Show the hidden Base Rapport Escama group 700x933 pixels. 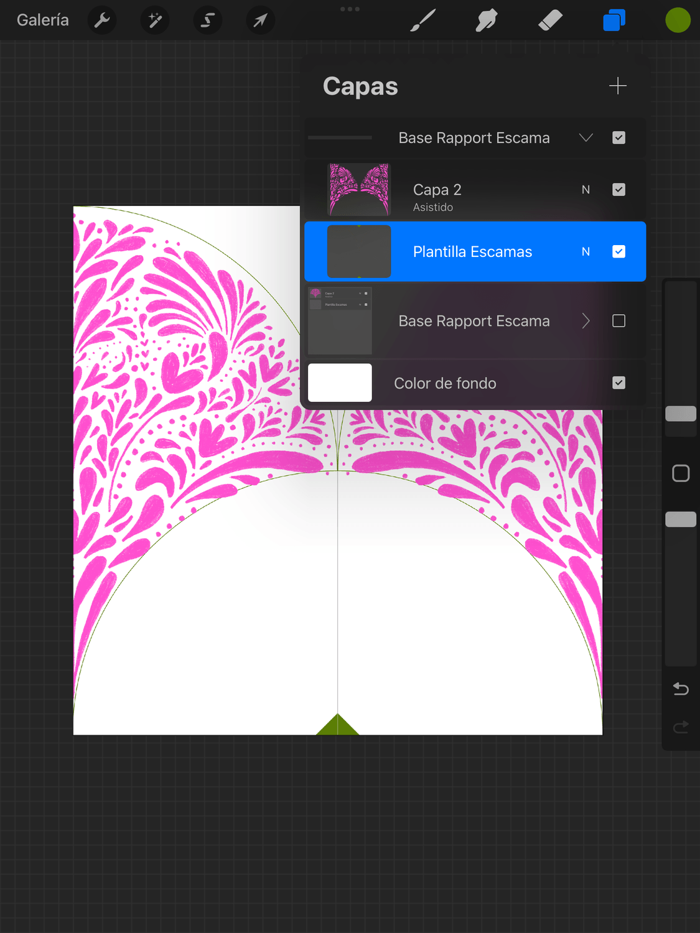pyautogui.click(x=618, y=321)
